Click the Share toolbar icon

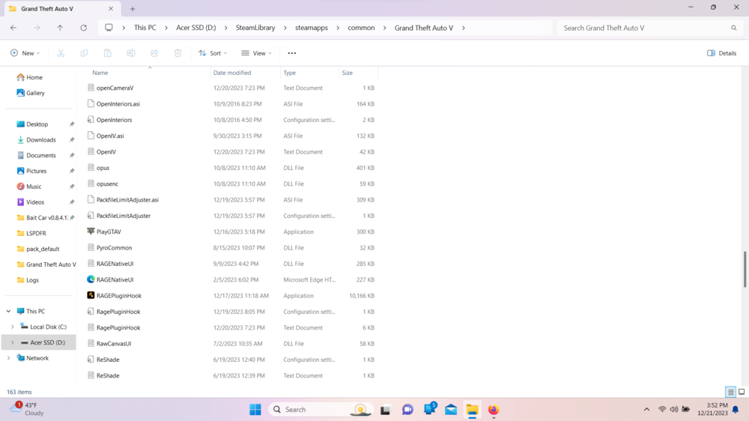pos(154,53)
